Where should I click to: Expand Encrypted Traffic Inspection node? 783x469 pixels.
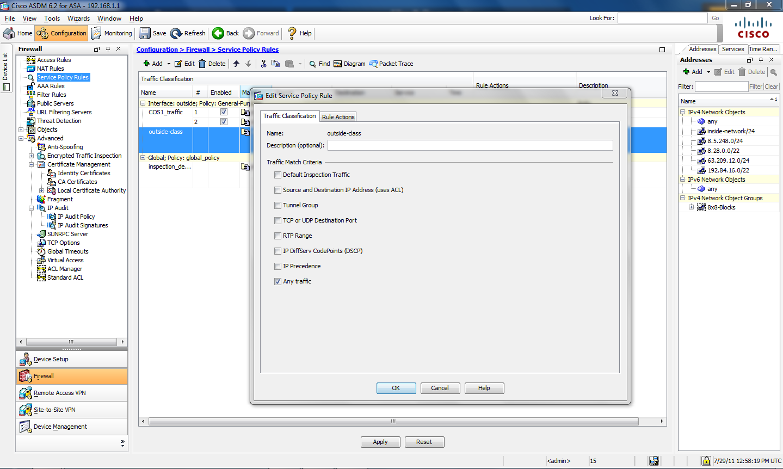pyautogui.click(x=32, y=156)
